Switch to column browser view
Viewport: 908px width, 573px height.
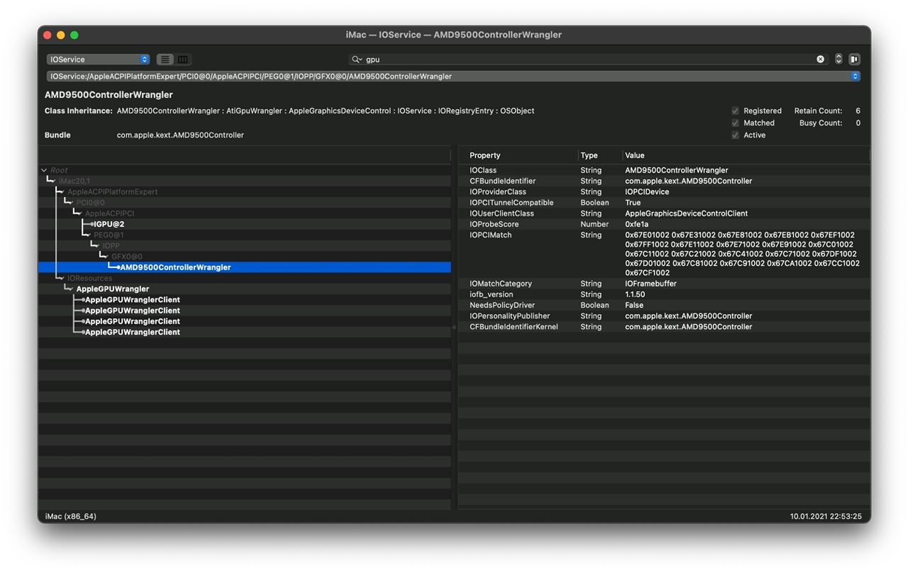click(x=183, y=60)
